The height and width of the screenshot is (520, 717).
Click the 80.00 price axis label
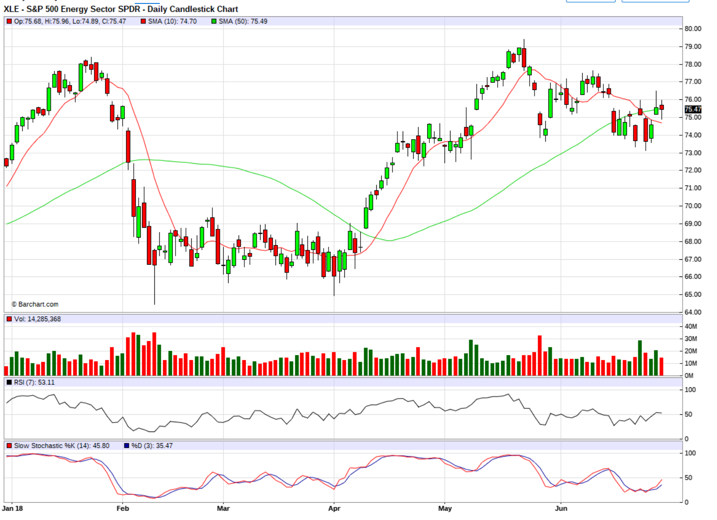[693, 29]
